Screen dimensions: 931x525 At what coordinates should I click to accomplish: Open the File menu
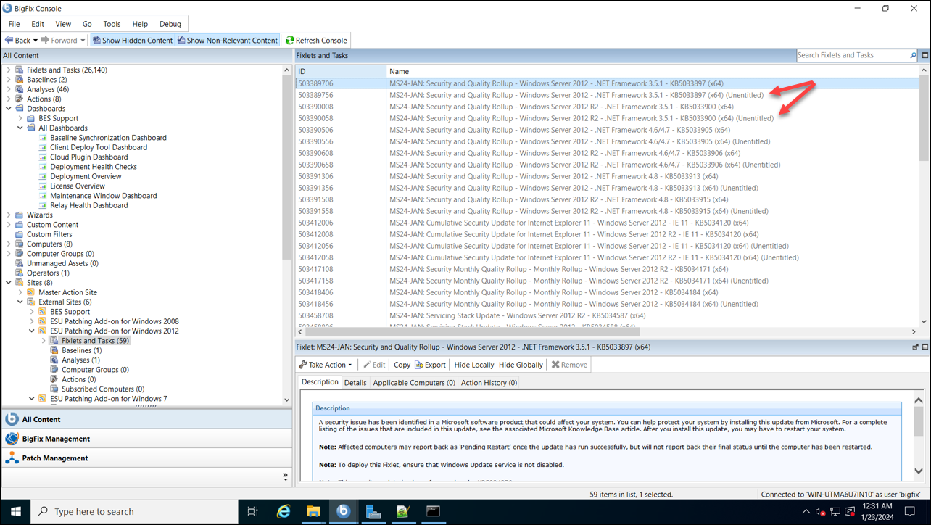15,24
